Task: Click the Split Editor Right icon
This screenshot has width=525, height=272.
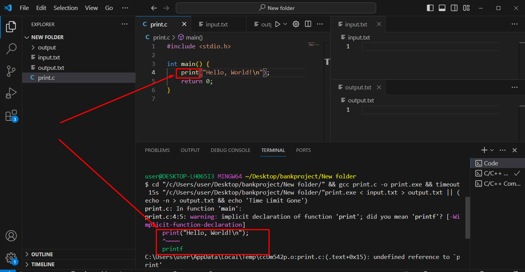Action: pyautogui.click(x=308, y=24)
